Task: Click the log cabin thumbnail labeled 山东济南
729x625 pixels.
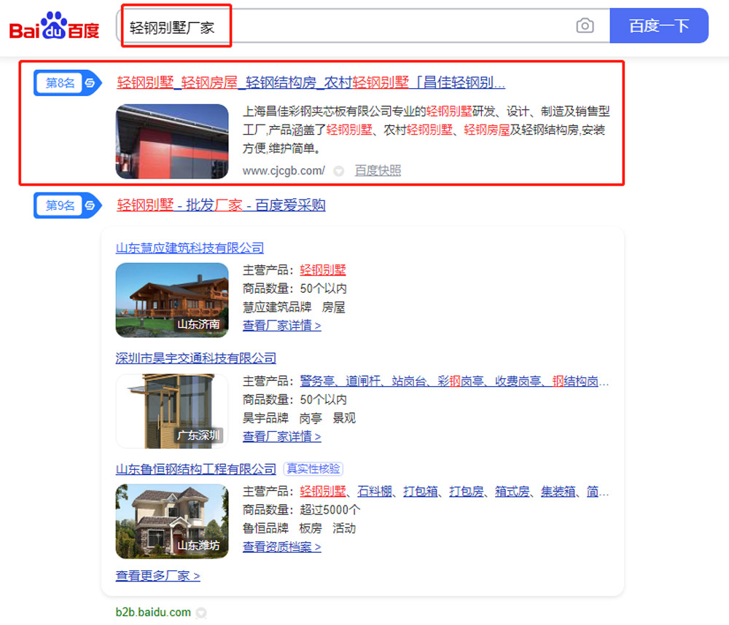Action: coord(172,299)
